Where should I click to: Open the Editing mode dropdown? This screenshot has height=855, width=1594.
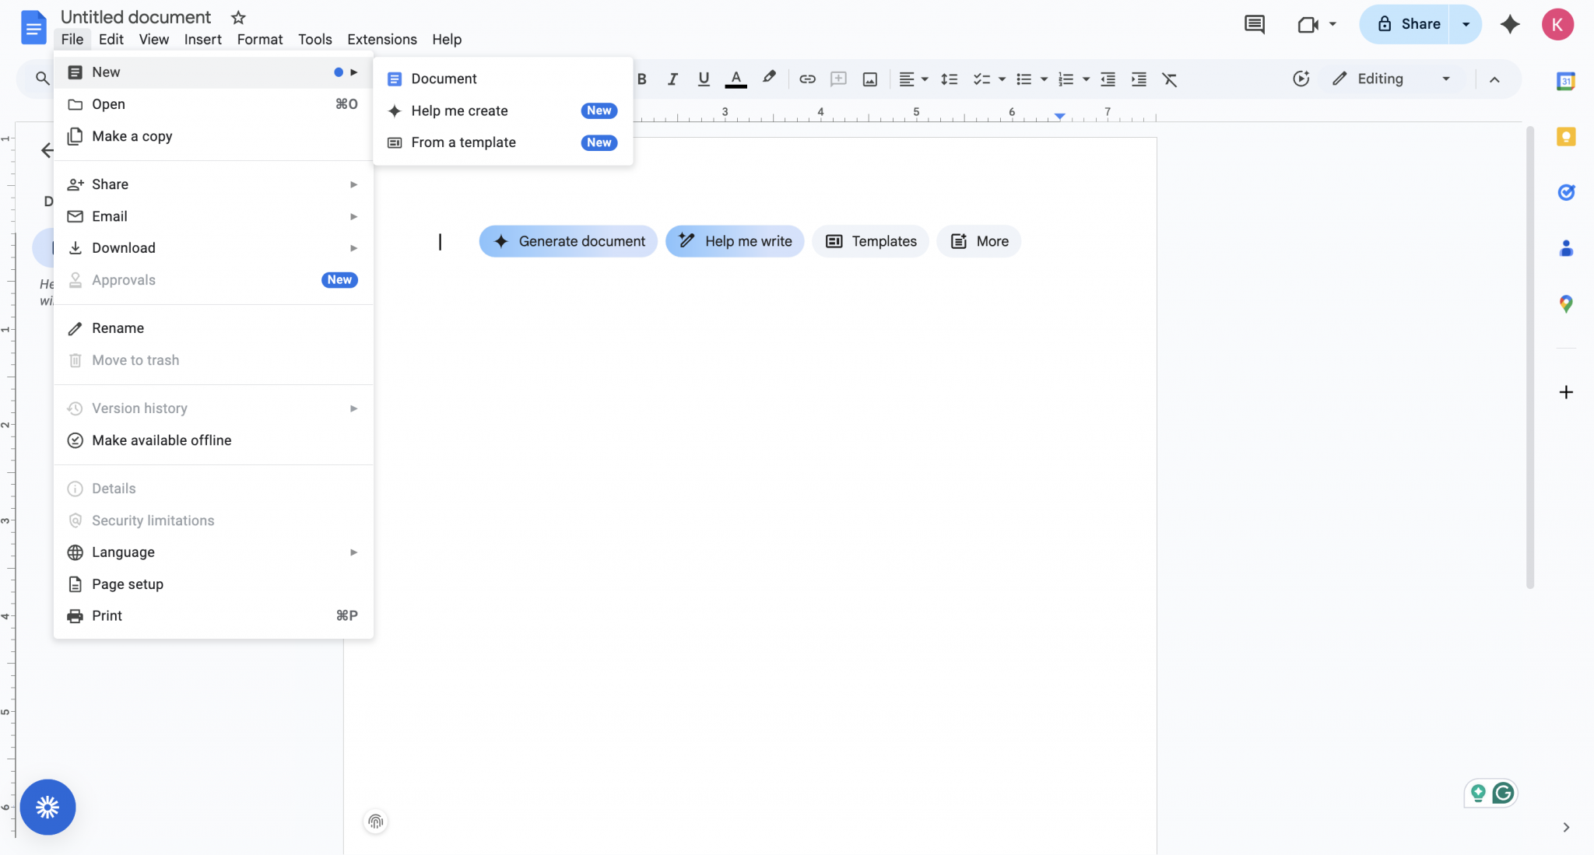coord(1392,79)
